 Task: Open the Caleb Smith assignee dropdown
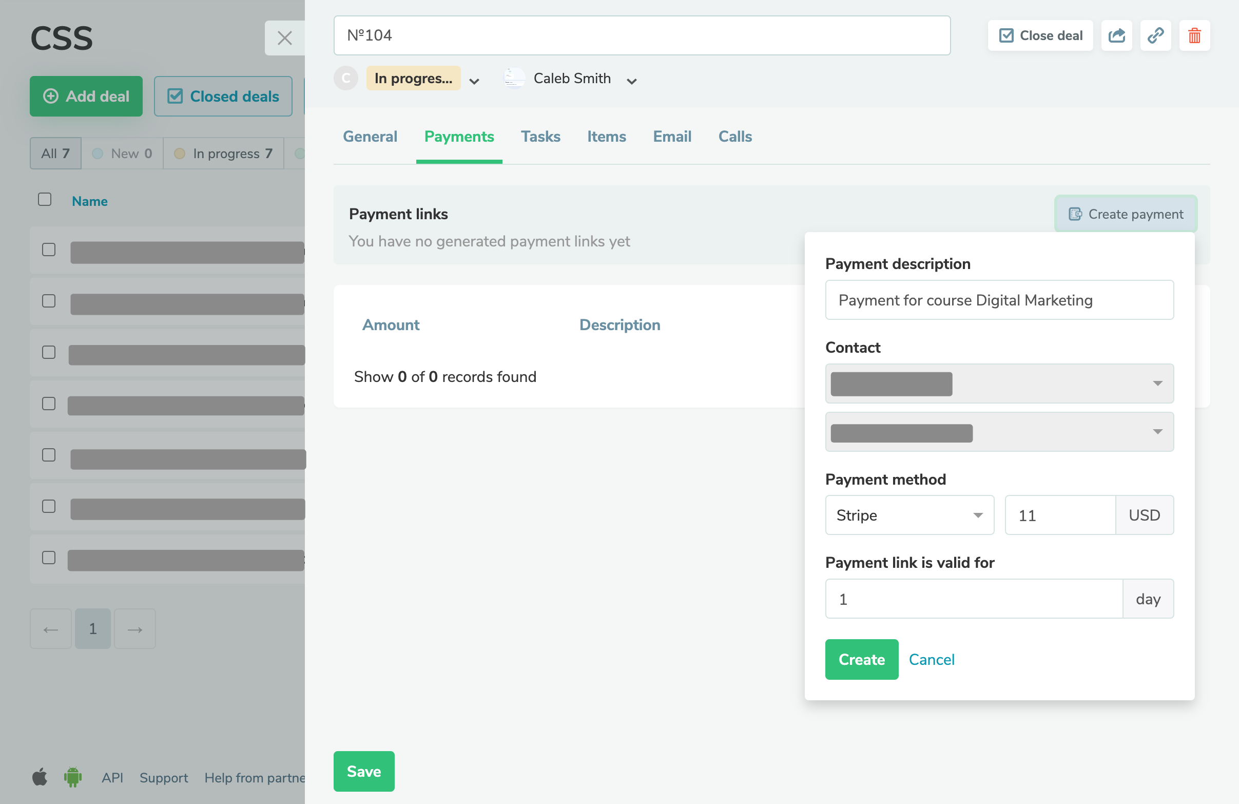pos(632,81)
